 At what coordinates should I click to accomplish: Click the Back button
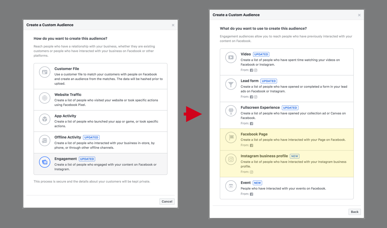coord(354,212)
